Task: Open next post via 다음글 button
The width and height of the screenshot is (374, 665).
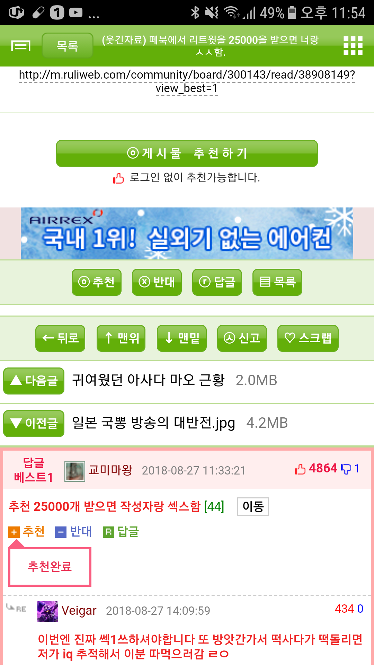Action: point(34,381)
